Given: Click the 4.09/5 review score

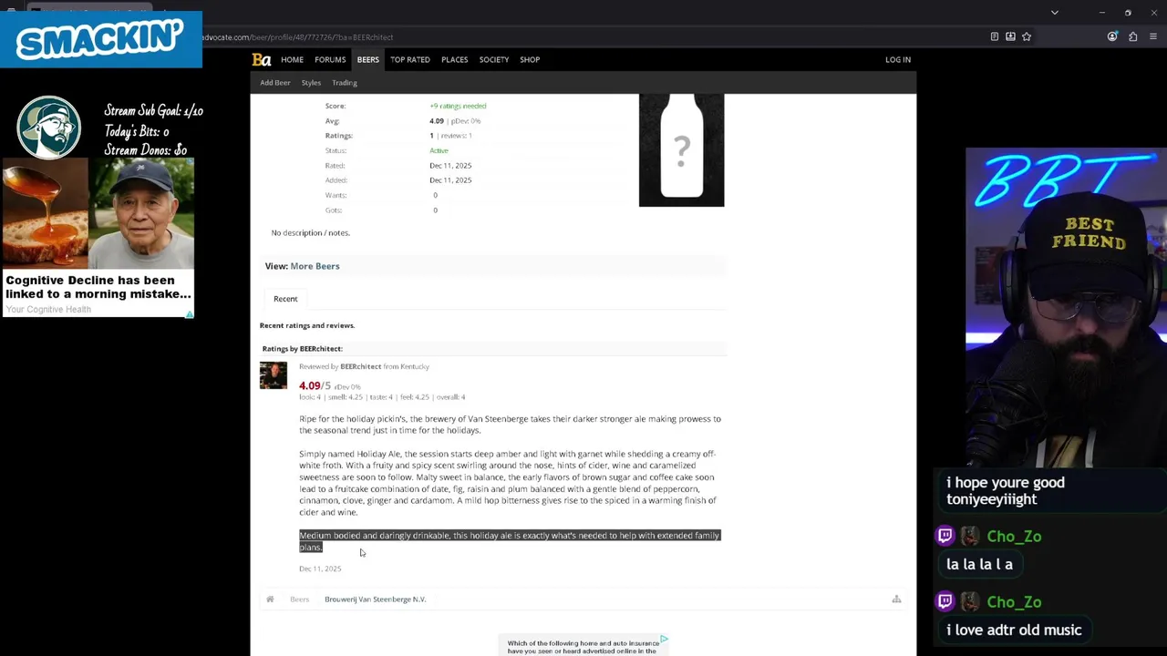Looking at the screenshot, I should (x=315, y=385).
